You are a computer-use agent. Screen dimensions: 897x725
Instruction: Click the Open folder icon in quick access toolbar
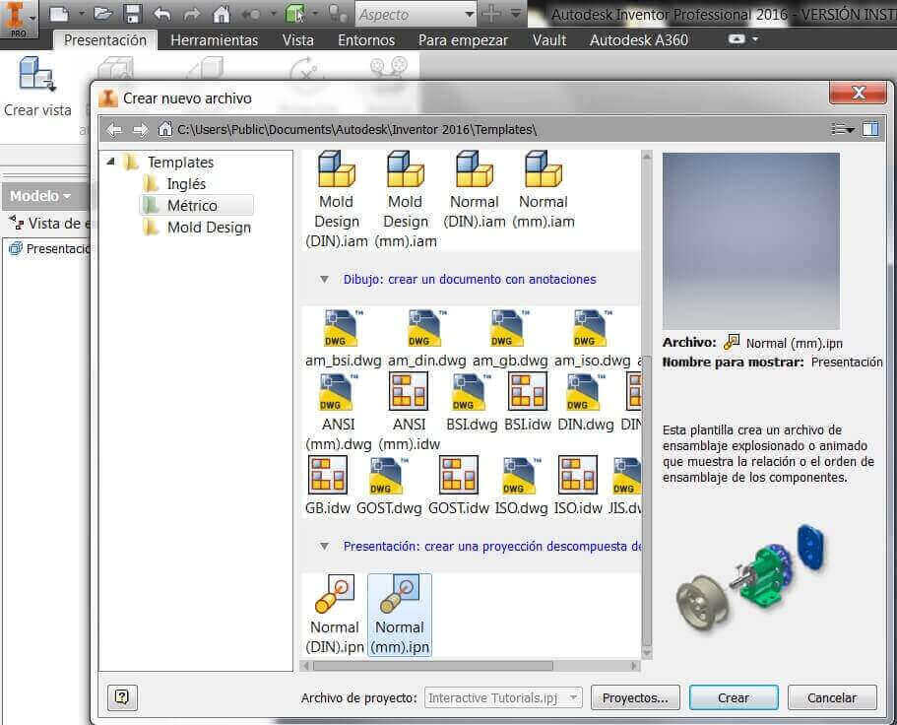coord(103,14)
